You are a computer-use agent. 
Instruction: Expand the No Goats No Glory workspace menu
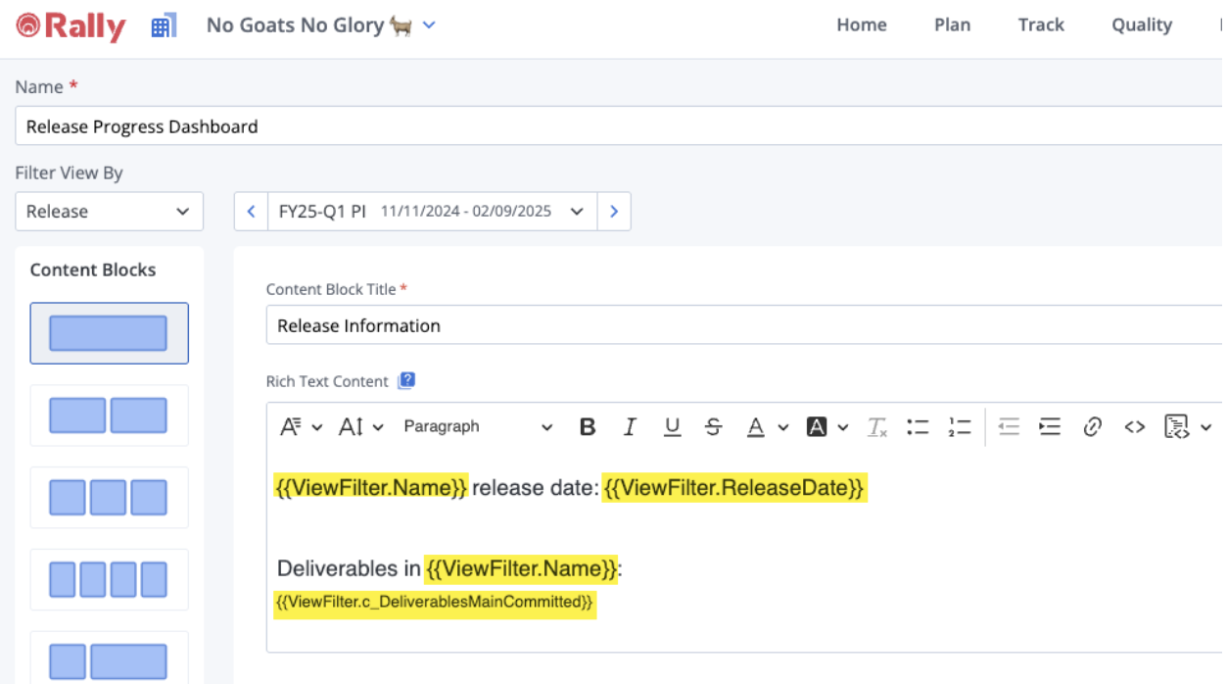tap(428, 25)
